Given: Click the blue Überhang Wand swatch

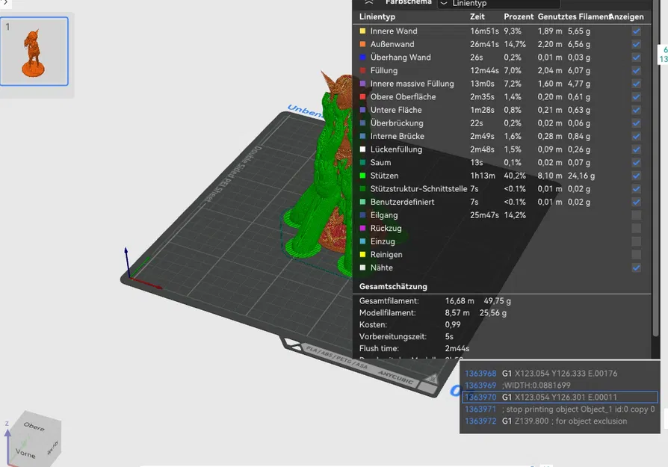Looking at the screenshot, I should point(362,58).
